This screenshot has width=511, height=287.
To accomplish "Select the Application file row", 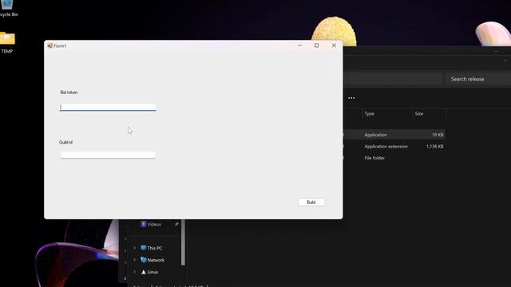I will pos(394,135).
